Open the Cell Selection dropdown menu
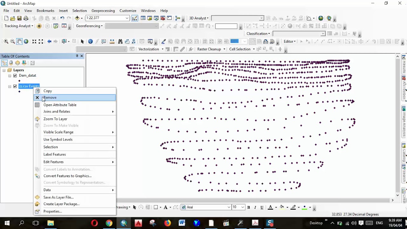Screen dimensions: 407x229 (x=242, y=49)
